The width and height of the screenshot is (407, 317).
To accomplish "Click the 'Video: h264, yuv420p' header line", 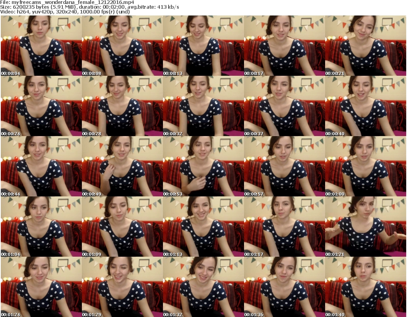I will click(65, 12).
